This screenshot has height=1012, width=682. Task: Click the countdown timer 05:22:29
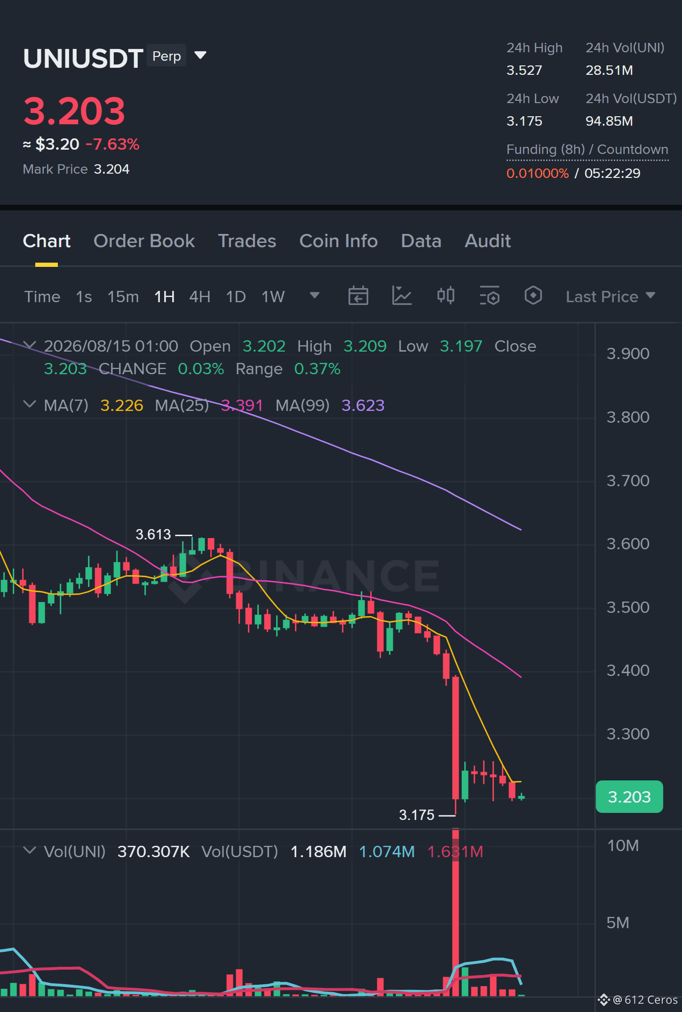coord(612,173)
